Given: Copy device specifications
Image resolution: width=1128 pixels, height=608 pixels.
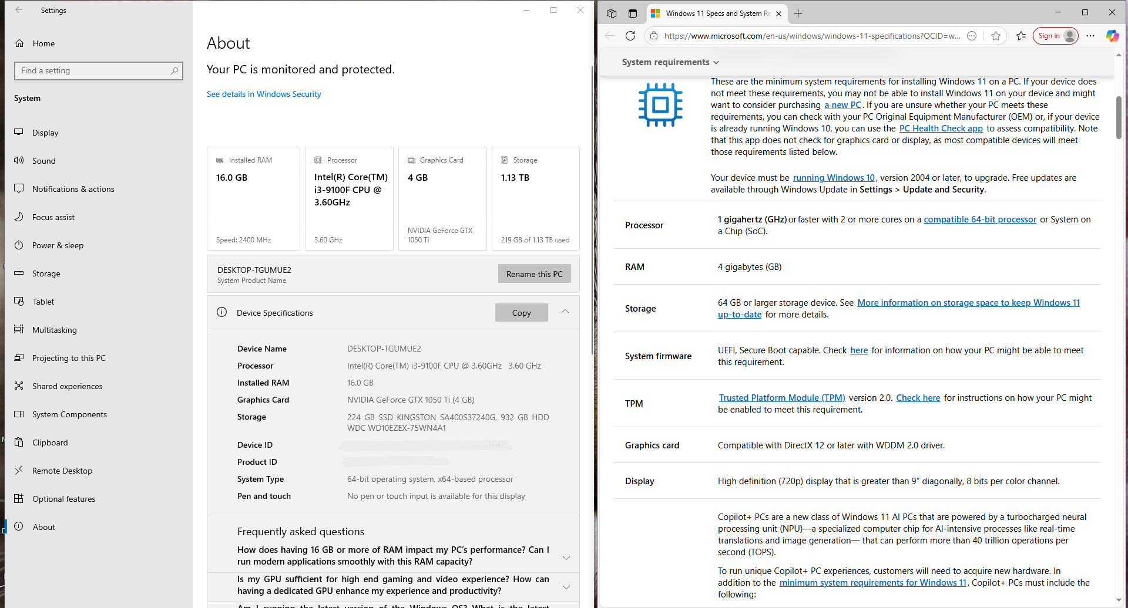Looking at the screenshot, I should pos(522,313).
